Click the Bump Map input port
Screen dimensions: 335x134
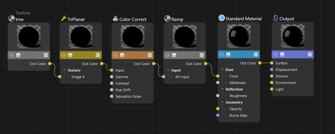point(218,115)
